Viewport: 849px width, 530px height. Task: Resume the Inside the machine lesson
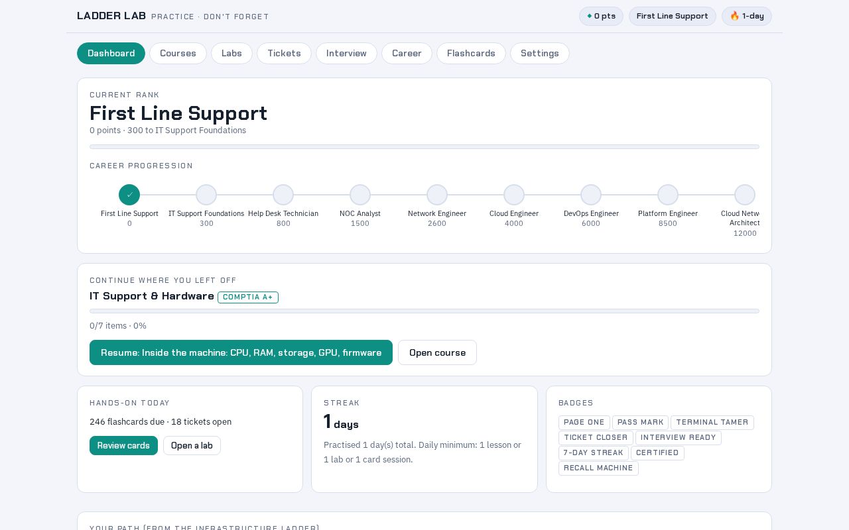[241, 352]
